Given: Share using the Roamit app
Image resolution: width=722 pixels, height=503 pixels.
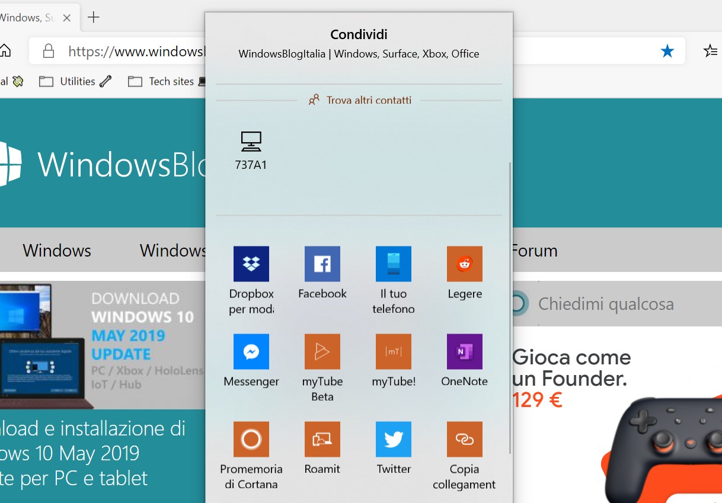Looking at the screenshot, I should [x=322, y=448].
